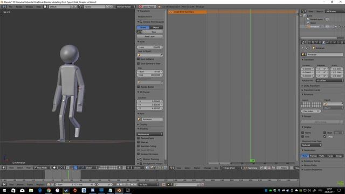345x194 pixels.
Task: Toggle the Name display checkbox
Action: (303, 133)
